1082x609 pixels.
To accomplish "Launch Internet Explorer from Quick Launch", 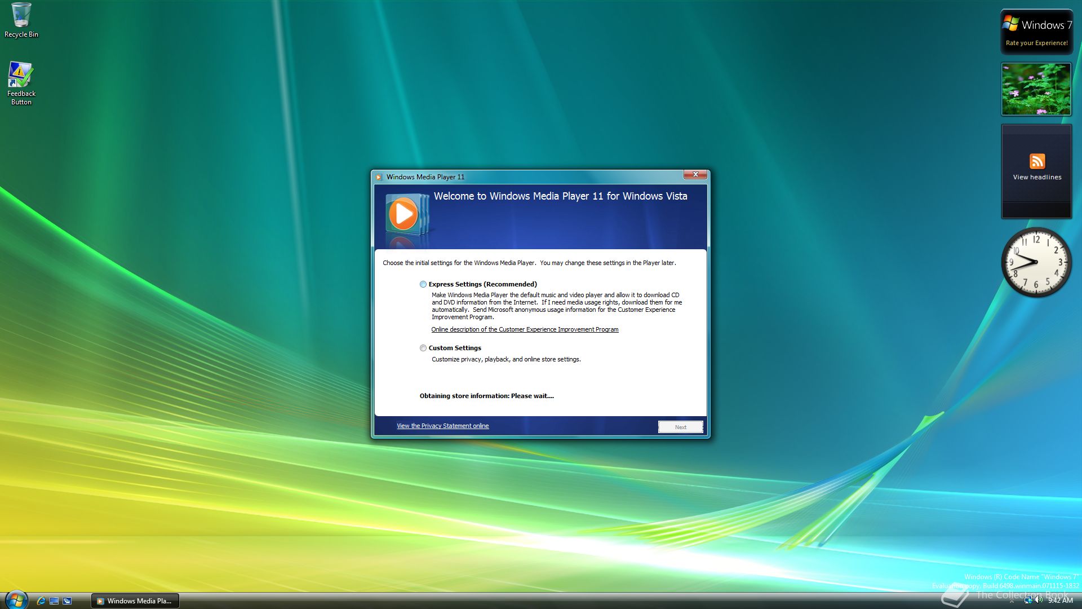I will (x=41, y=601).
